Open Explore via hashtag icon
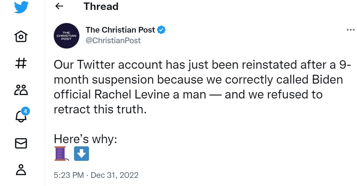357x186 pixels. (x=21, y=63)
